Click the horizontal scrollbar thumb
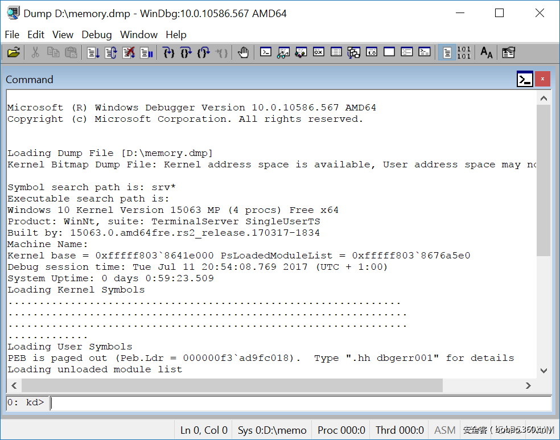Image resolution: width=560 pixels, height=440 pixels. click(x=232, y=385)
